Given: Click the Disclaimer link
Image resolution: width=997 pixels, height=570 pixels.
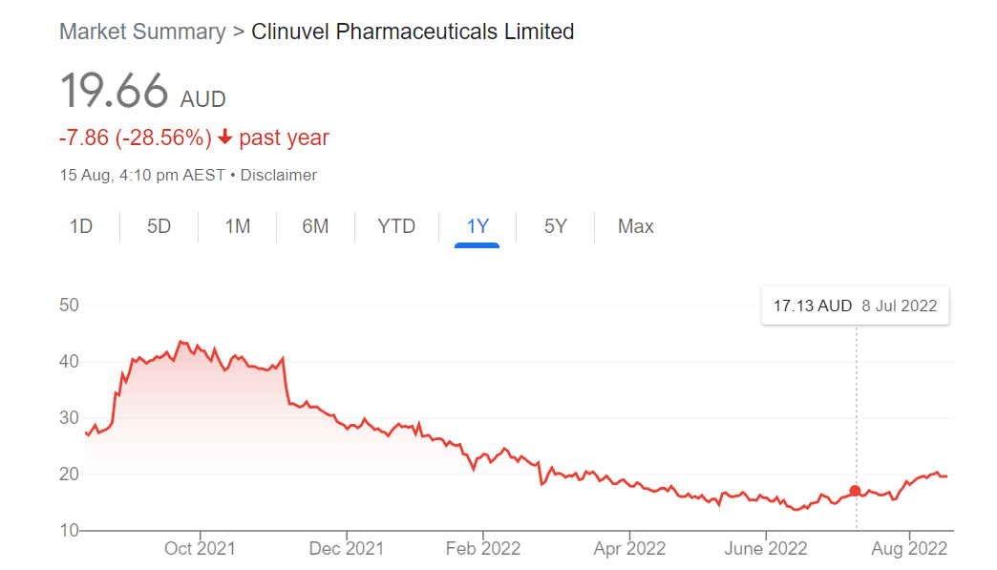Looking at the screenshot, I should click(278, 175).
